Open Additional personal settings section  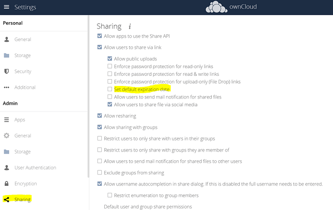[25, 87]
